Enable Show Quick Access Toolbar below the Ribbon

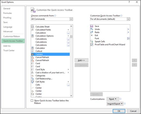(x=32, y=100)
